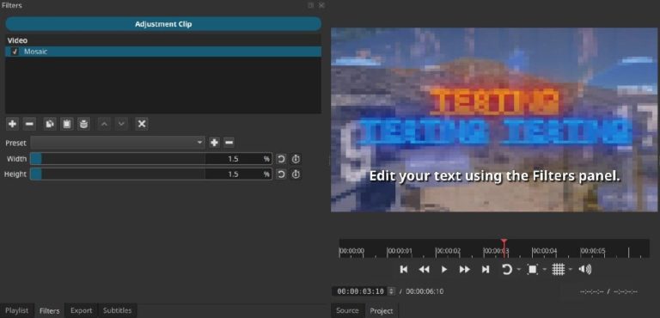Save filter set icon
Image resolution: width=660 pixels, height=318 pixels.
83,124
